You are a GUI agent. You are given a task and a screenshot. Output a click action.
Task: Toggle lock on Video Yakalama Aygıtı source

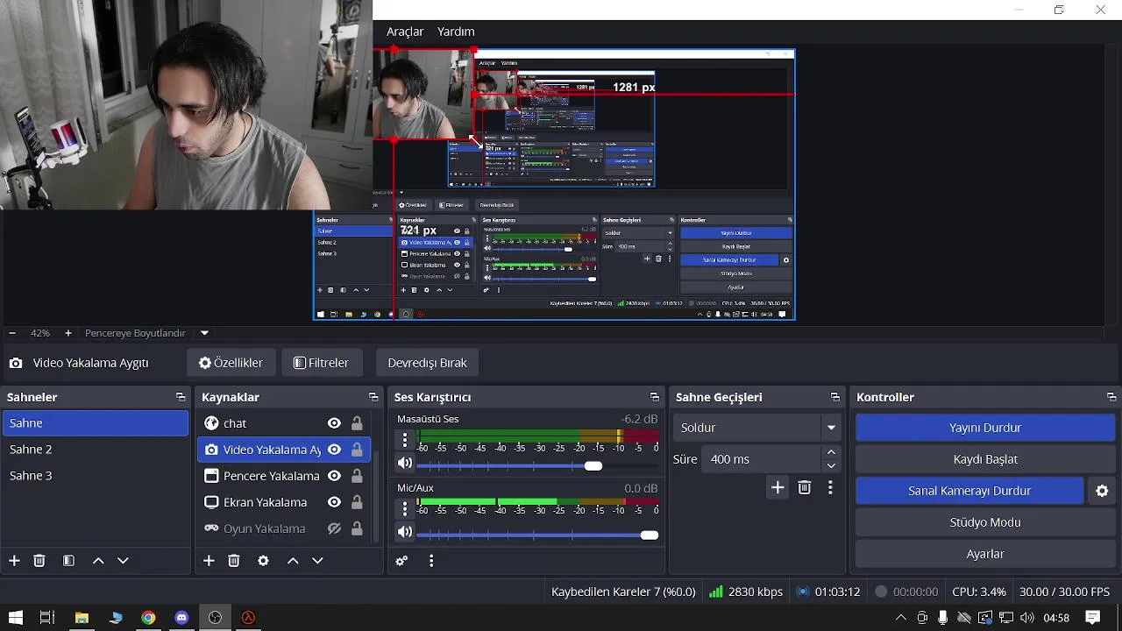357,450
